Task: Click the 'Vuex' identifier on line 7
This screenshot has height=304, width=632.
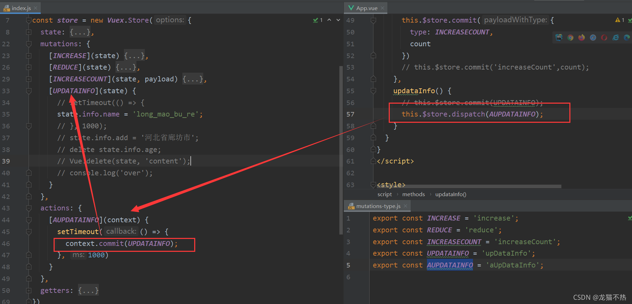Action: point(116,20)
